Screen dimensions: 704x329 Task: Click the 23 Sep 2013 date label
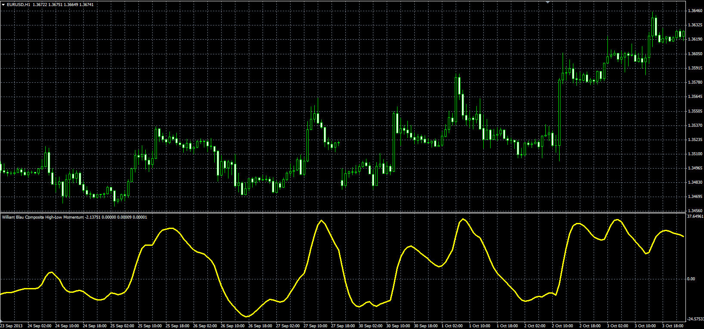point(12,326)
